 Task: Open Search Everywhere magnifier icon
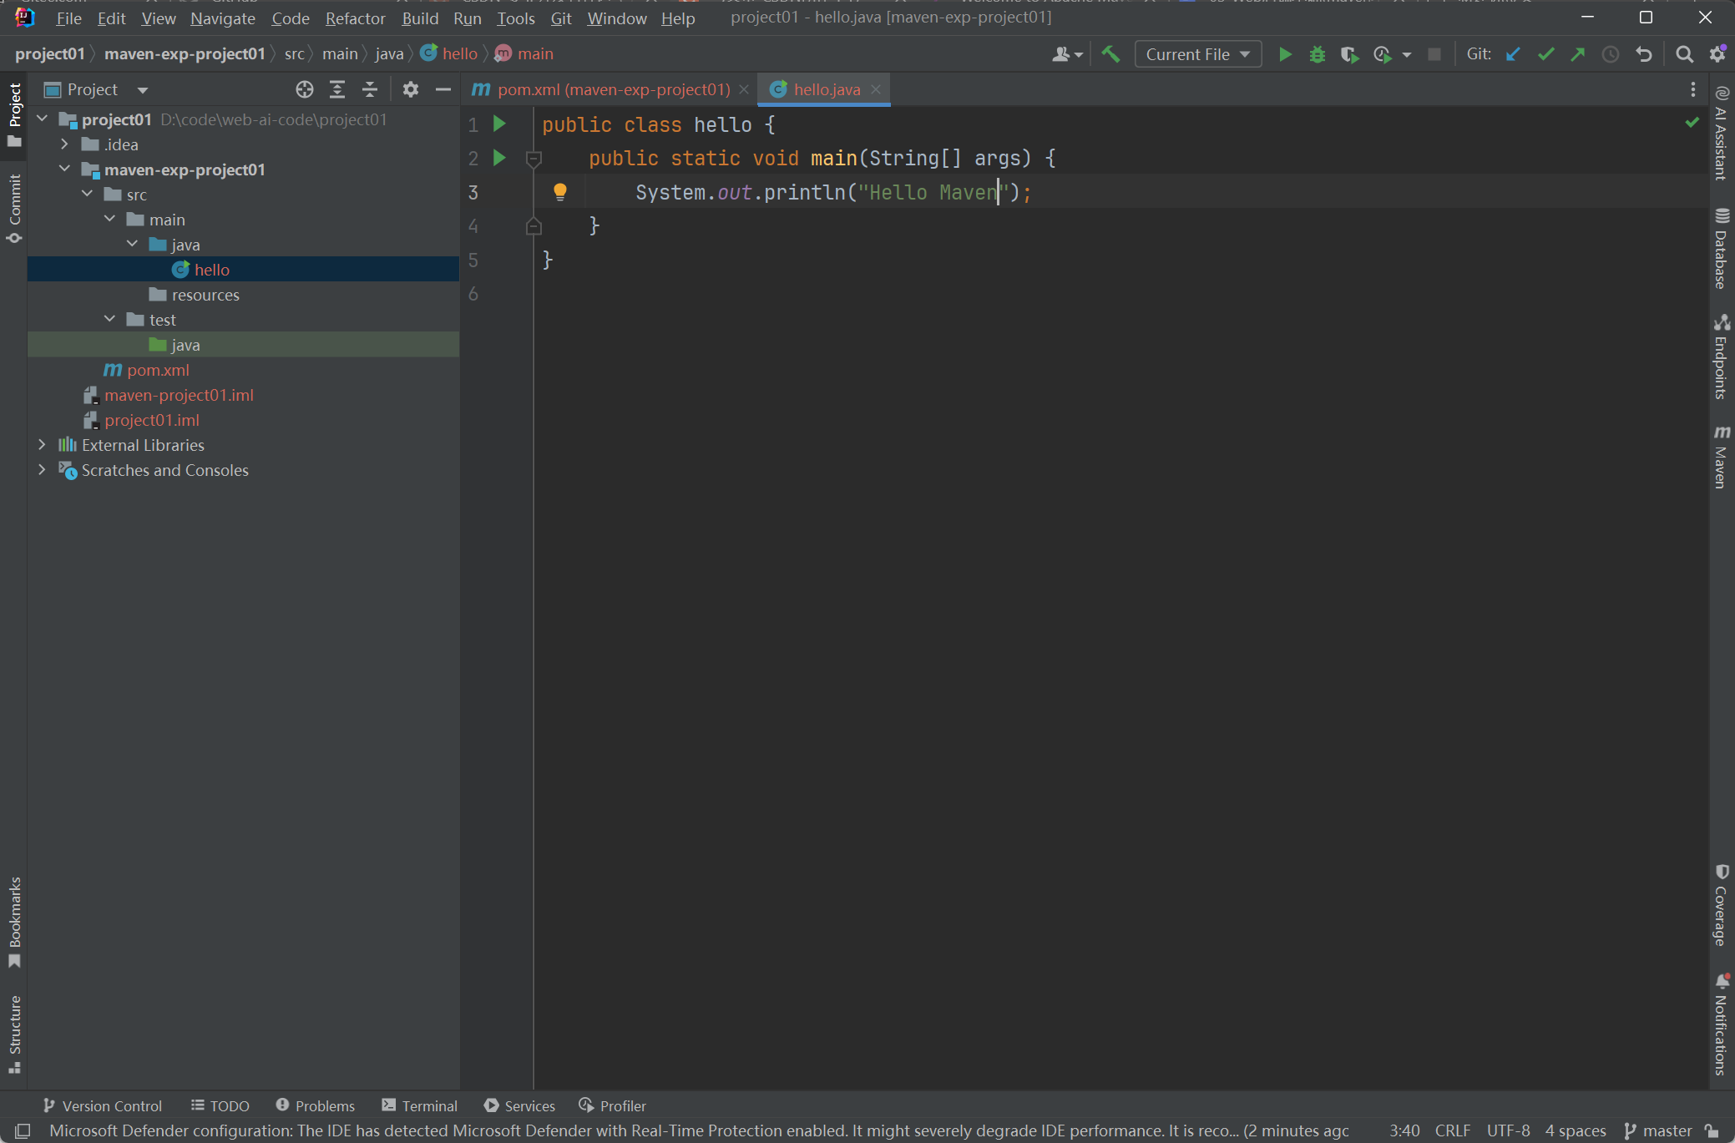point(1684,54)
